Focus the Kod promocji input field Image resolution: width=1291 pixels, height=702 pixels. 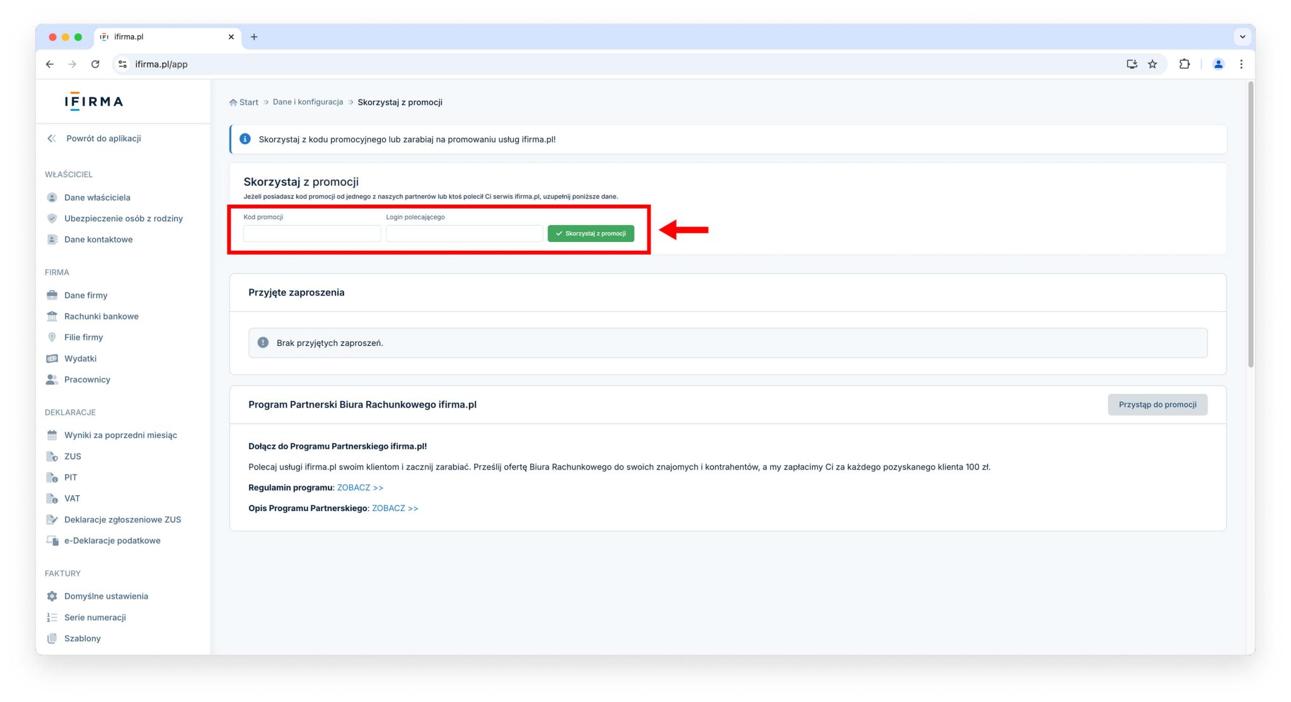point(312,233)
